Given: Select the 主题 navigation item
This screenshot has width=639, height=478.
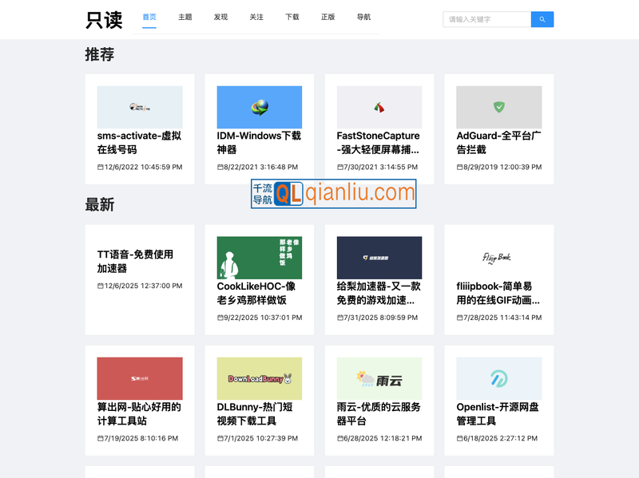Looking at the screenshot, I should pos(185,17).
